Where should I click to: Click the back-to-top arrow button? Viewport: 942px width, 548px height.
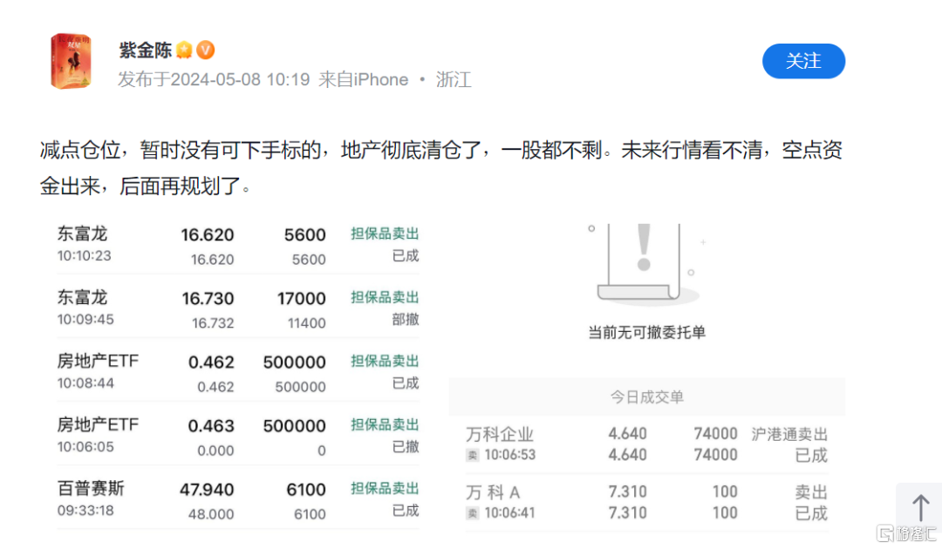point(920,508)
